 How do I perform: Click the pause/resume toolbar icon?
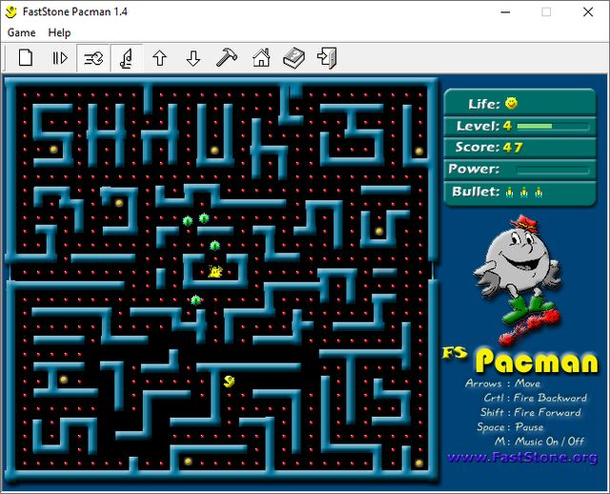click(60, 58)
